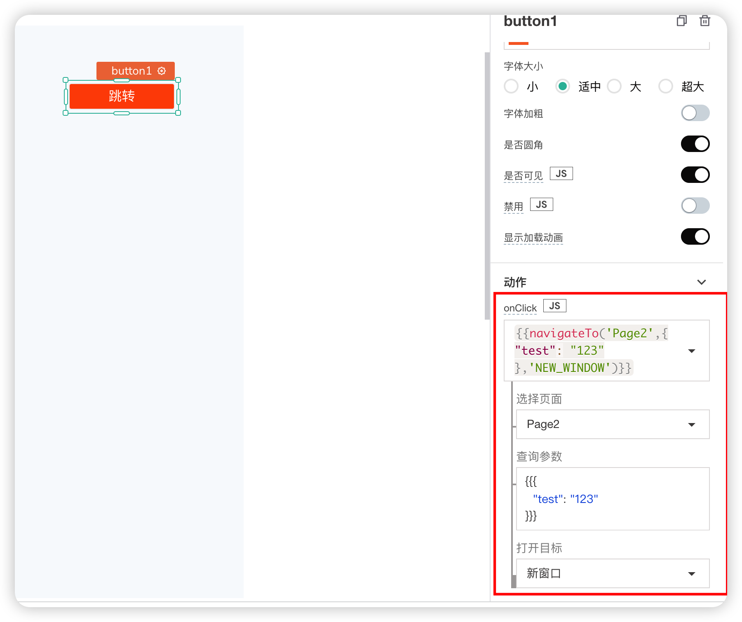Click the red 跳转 button on canvas
The height and width of the screenshot is (622, 742).
(x=122, y=96)
